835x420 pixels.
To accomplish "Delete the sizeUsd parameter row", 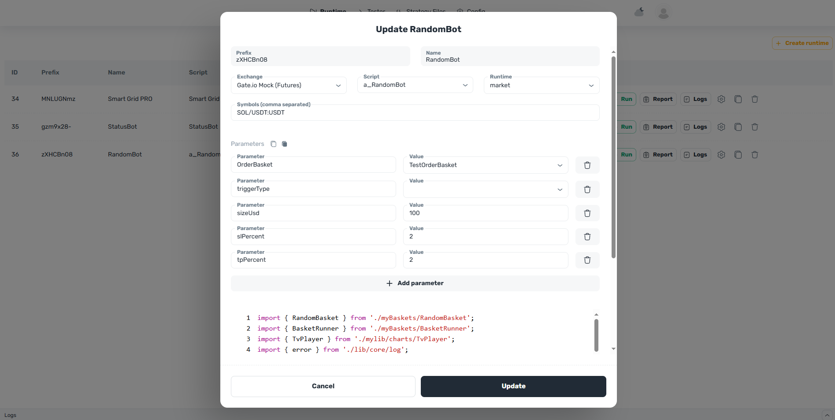I will (x=587, y=213).
